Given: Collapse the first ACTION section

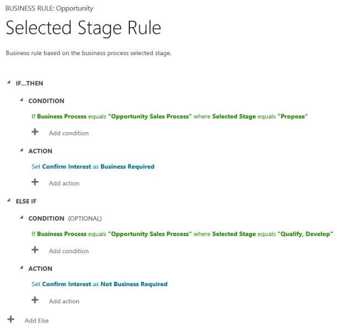Looking at the screenshot, I should pos(21,150).
